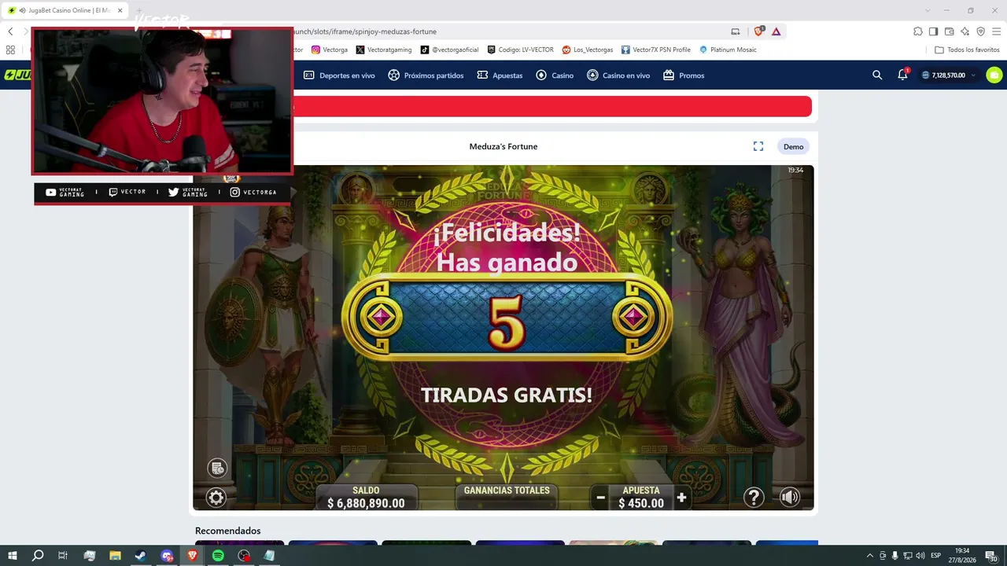Open the tab search chevron
Screen dimensions: 1007x566
point(927,10)
